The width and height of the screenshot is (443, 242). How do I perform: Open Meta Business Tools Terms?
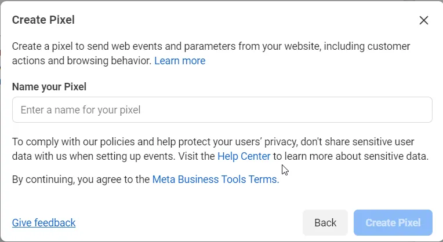click(x=215, y=179)
